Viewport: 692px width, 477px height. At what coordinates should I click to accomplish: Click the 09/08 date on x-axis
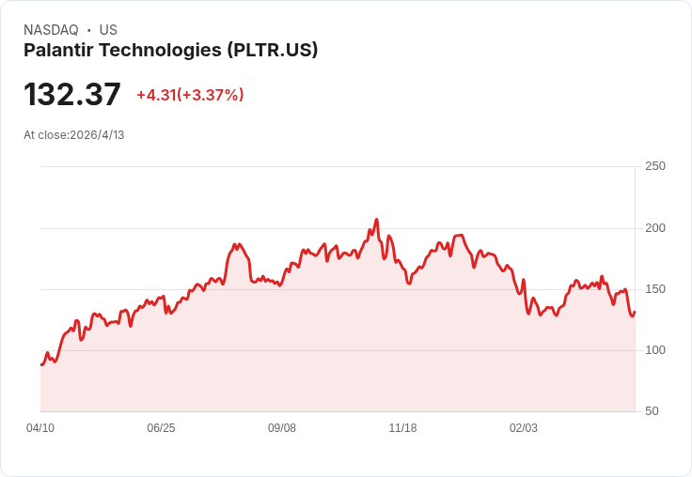(x=281, y=427)
